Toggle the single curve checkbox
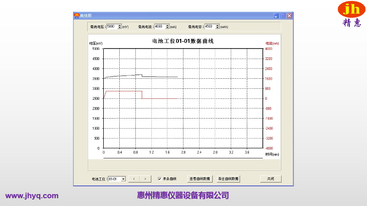 click(159, 179)
